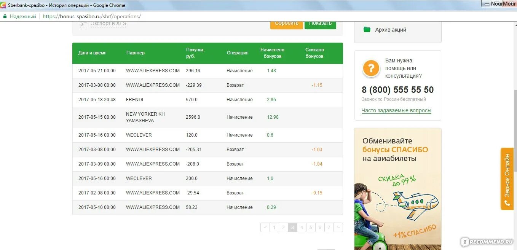Click the purchase amount 296.16
Image resolution: width=517 pixels, height=250 pixels.
click(x=193, y=71)
